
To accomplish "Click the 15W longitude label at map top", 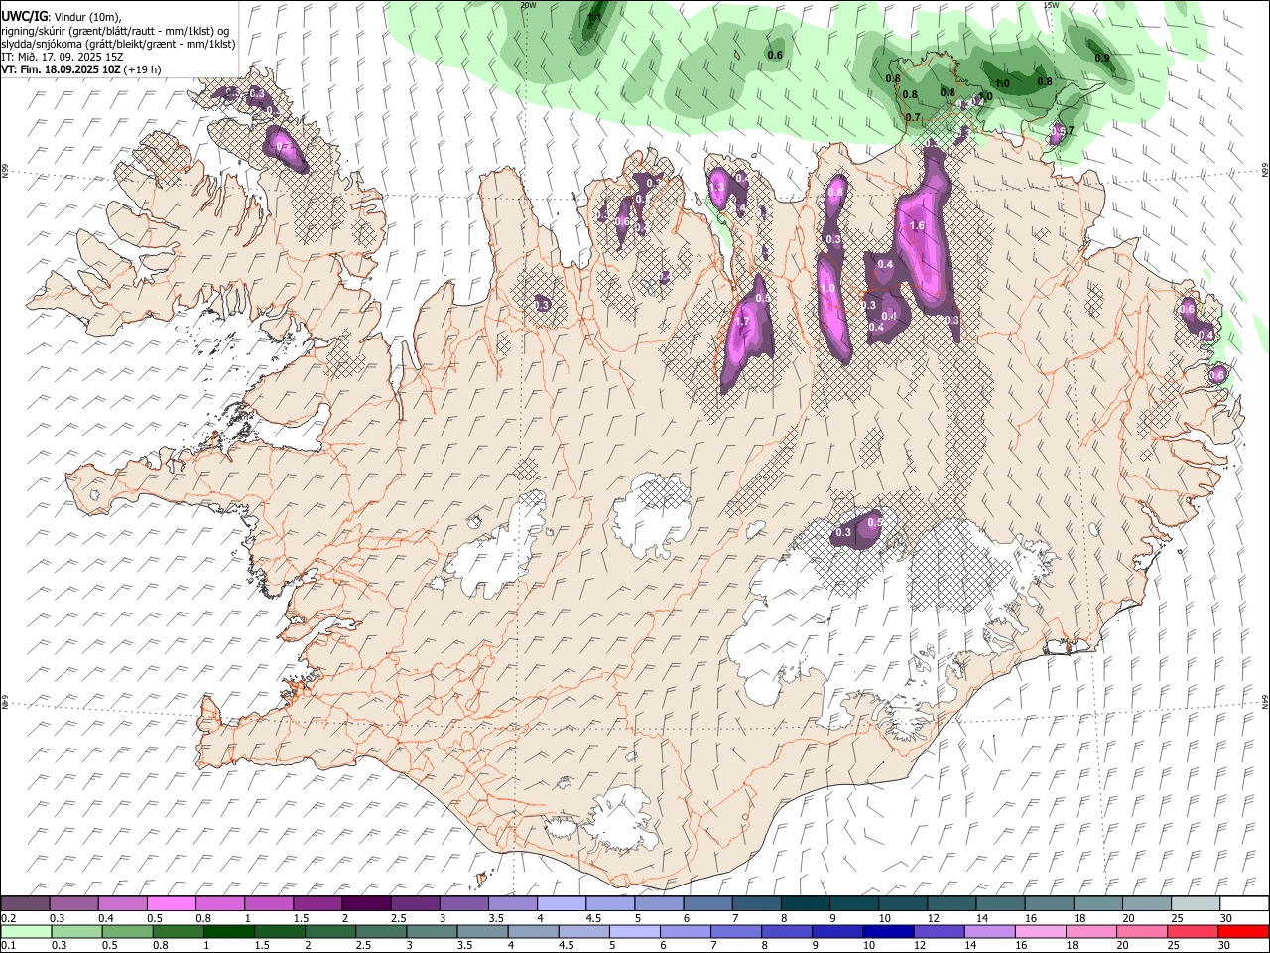I will 1051,5.
